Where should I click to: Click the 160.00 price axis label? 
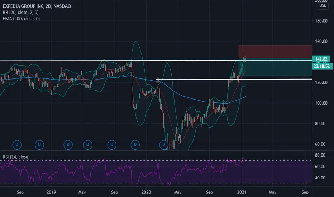(321, 41)
